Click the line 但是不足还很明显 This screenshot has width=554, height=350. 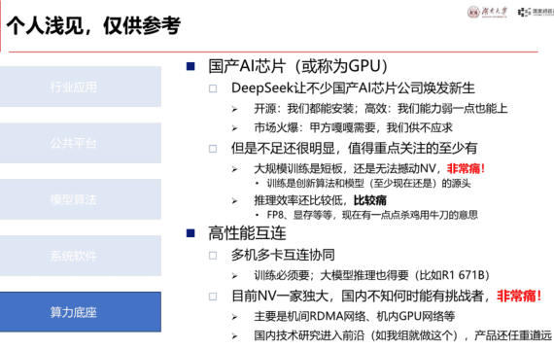[355, 148]
